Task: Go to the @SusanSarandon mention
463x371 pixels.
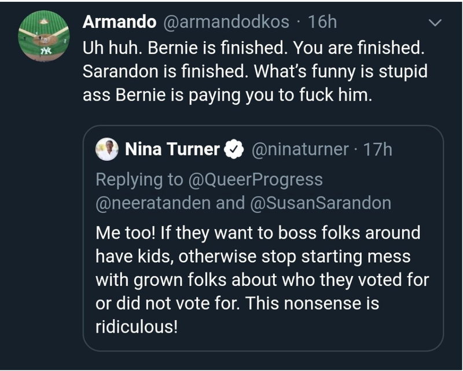Action: [321, 203]
